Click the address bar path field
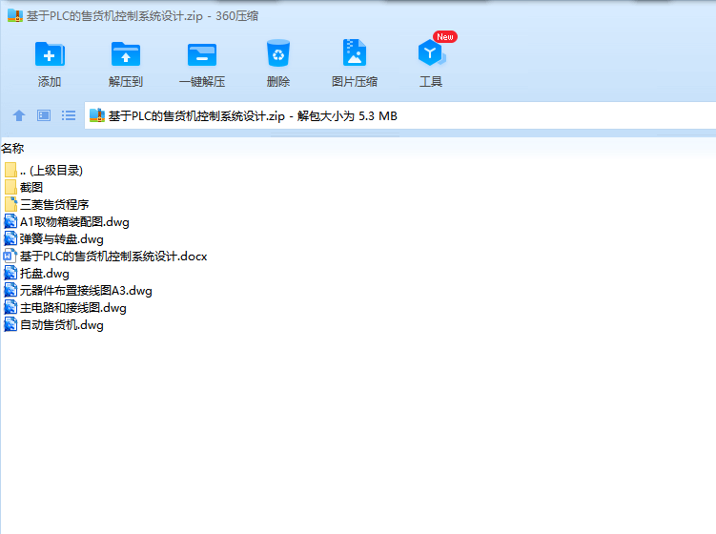This screenshot has width=716, height=534. 400,116
